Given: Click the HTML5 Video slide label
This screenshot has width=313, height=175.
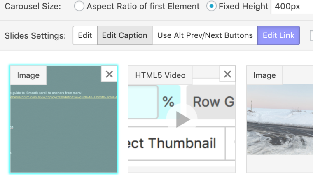Looking at the screenshot, I should point(160,75).
